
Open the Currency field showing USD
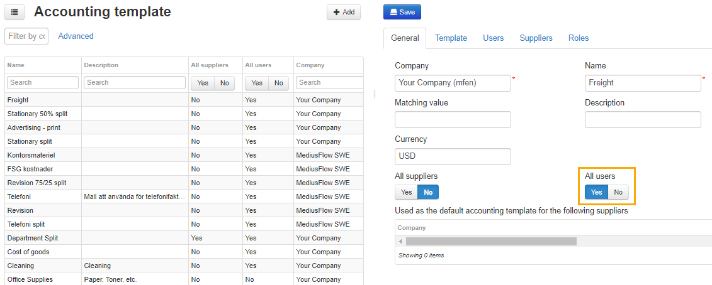coord(453,156)
